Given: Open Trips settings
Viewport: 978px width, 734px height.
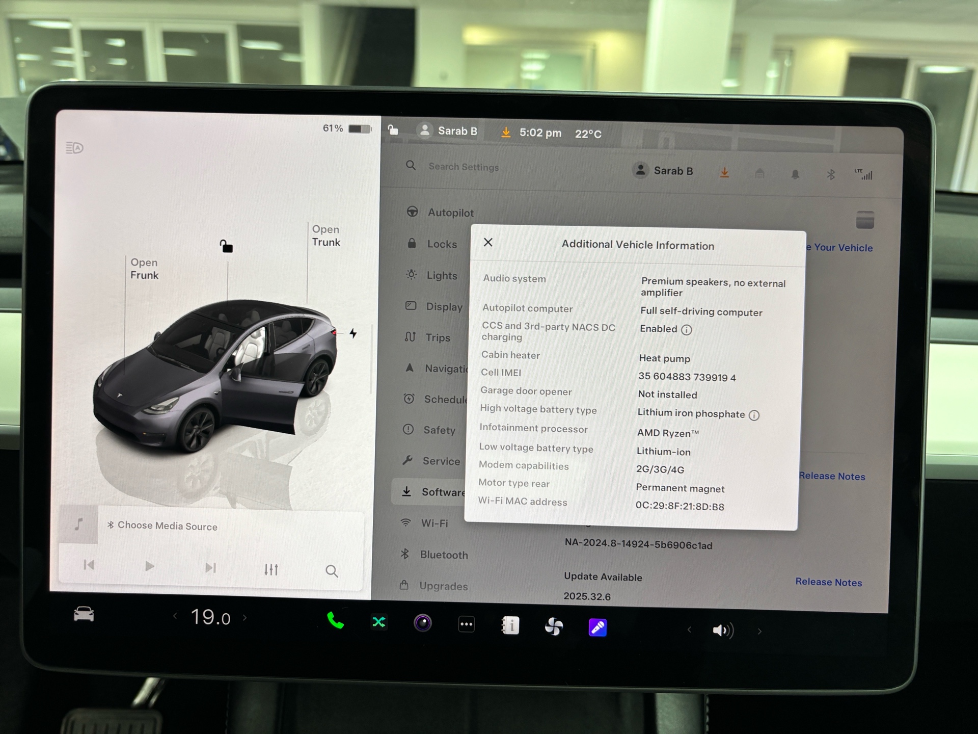Looking at the screenshot, I should (427, 337).
